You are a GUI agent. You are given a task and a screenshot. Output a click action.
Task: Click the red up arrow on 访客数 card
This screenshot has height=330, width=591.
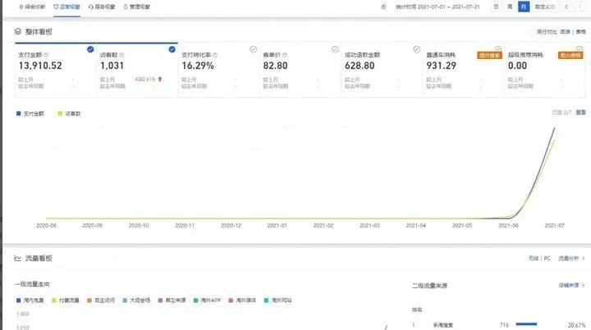coord(160,79)
